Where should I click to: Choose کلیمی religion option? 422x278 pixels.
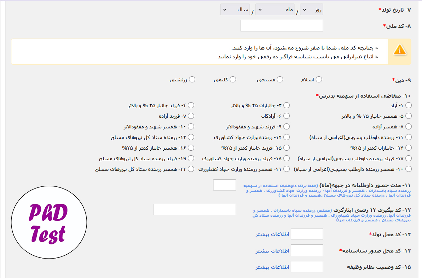(233, 79)
